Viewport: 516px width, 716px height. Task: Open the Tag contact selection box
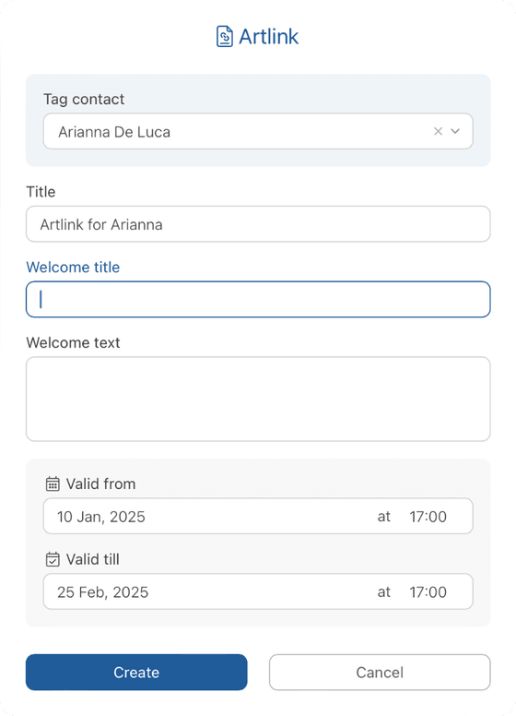tap(258, 132)
